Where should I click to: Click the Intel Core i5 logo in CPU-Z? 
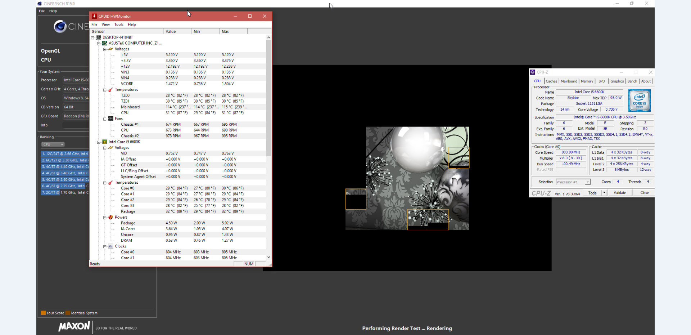pos(639,101)
